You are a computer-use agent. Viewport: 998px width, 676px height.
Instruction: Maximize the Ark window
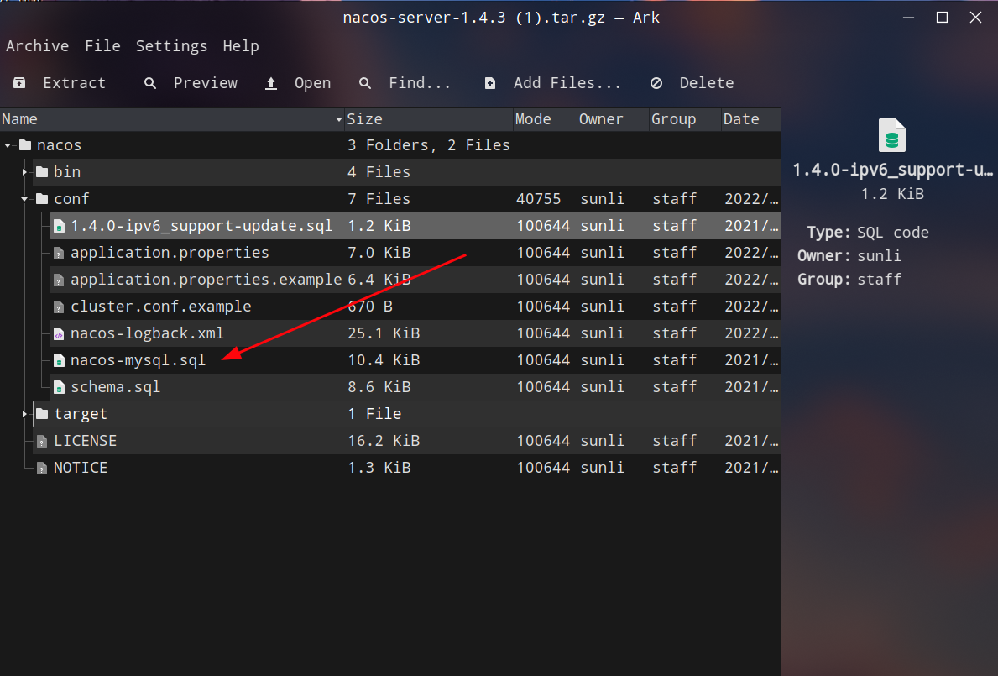[x=942, y=18]
